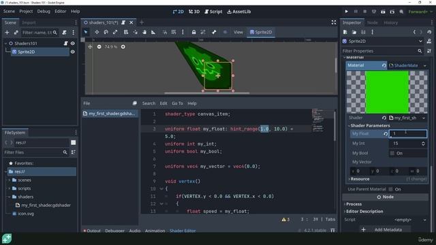Activate the Rotate Mode tool

[106, 32]
